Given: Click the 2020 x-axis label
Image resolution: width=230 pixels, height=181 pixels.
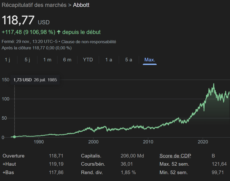Looking at the screenshot, I should click(x=203, y=142).
